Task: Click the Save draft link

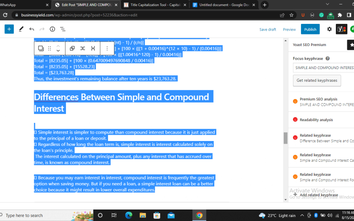Action: click(268, 30)
